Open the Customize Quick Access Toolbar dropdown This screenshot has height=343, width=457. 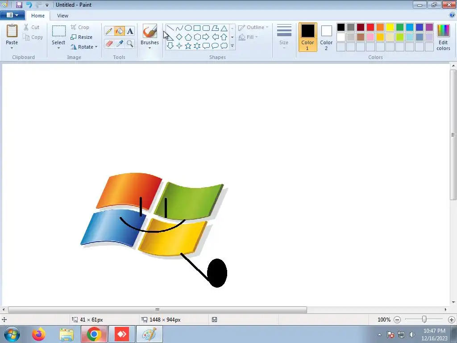click(x=47, y=5)
